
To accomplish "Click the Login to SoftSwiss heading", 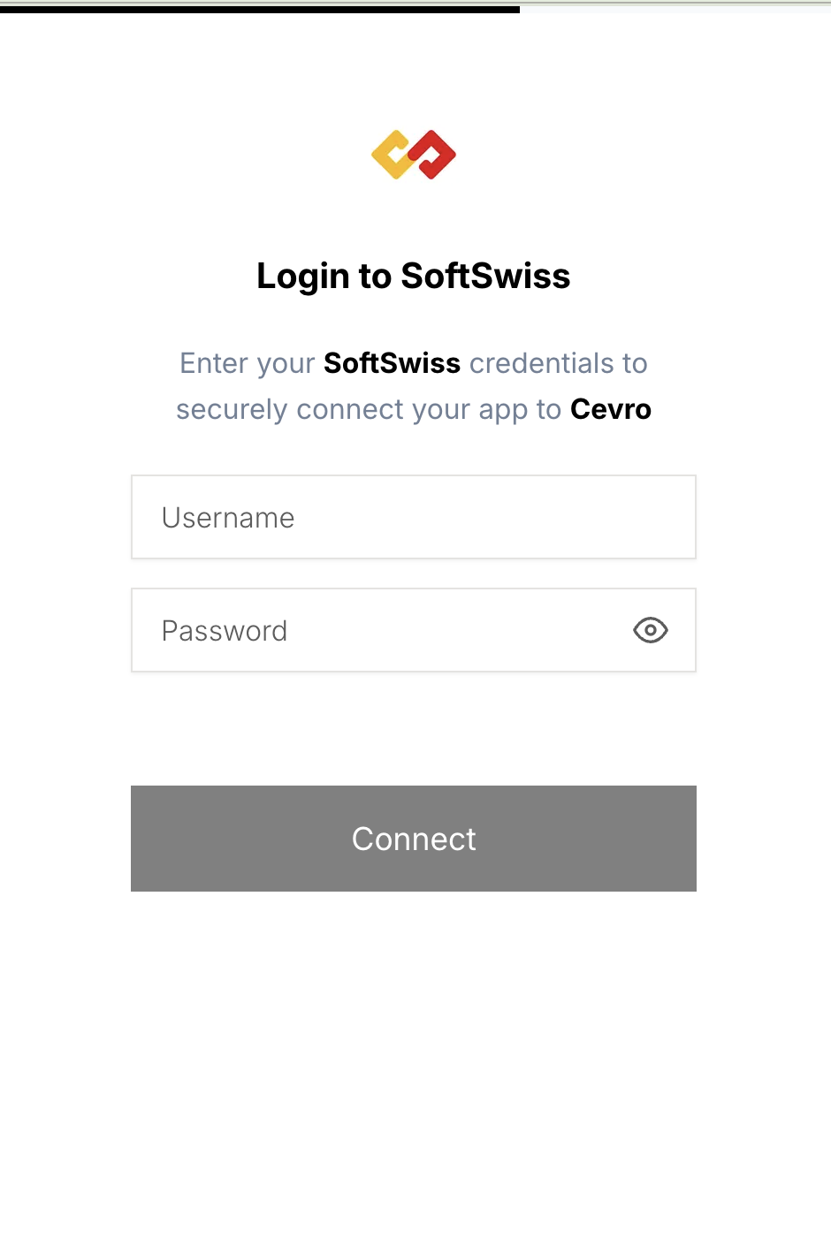I will click(413, 276).
